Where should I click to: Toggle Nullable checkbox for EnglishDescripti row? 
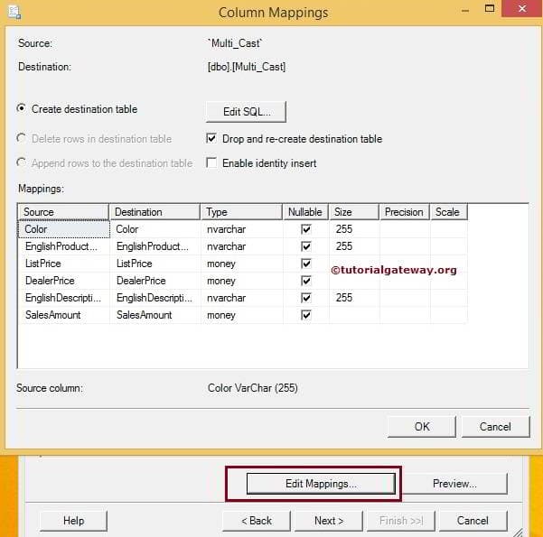click(306, 298)
